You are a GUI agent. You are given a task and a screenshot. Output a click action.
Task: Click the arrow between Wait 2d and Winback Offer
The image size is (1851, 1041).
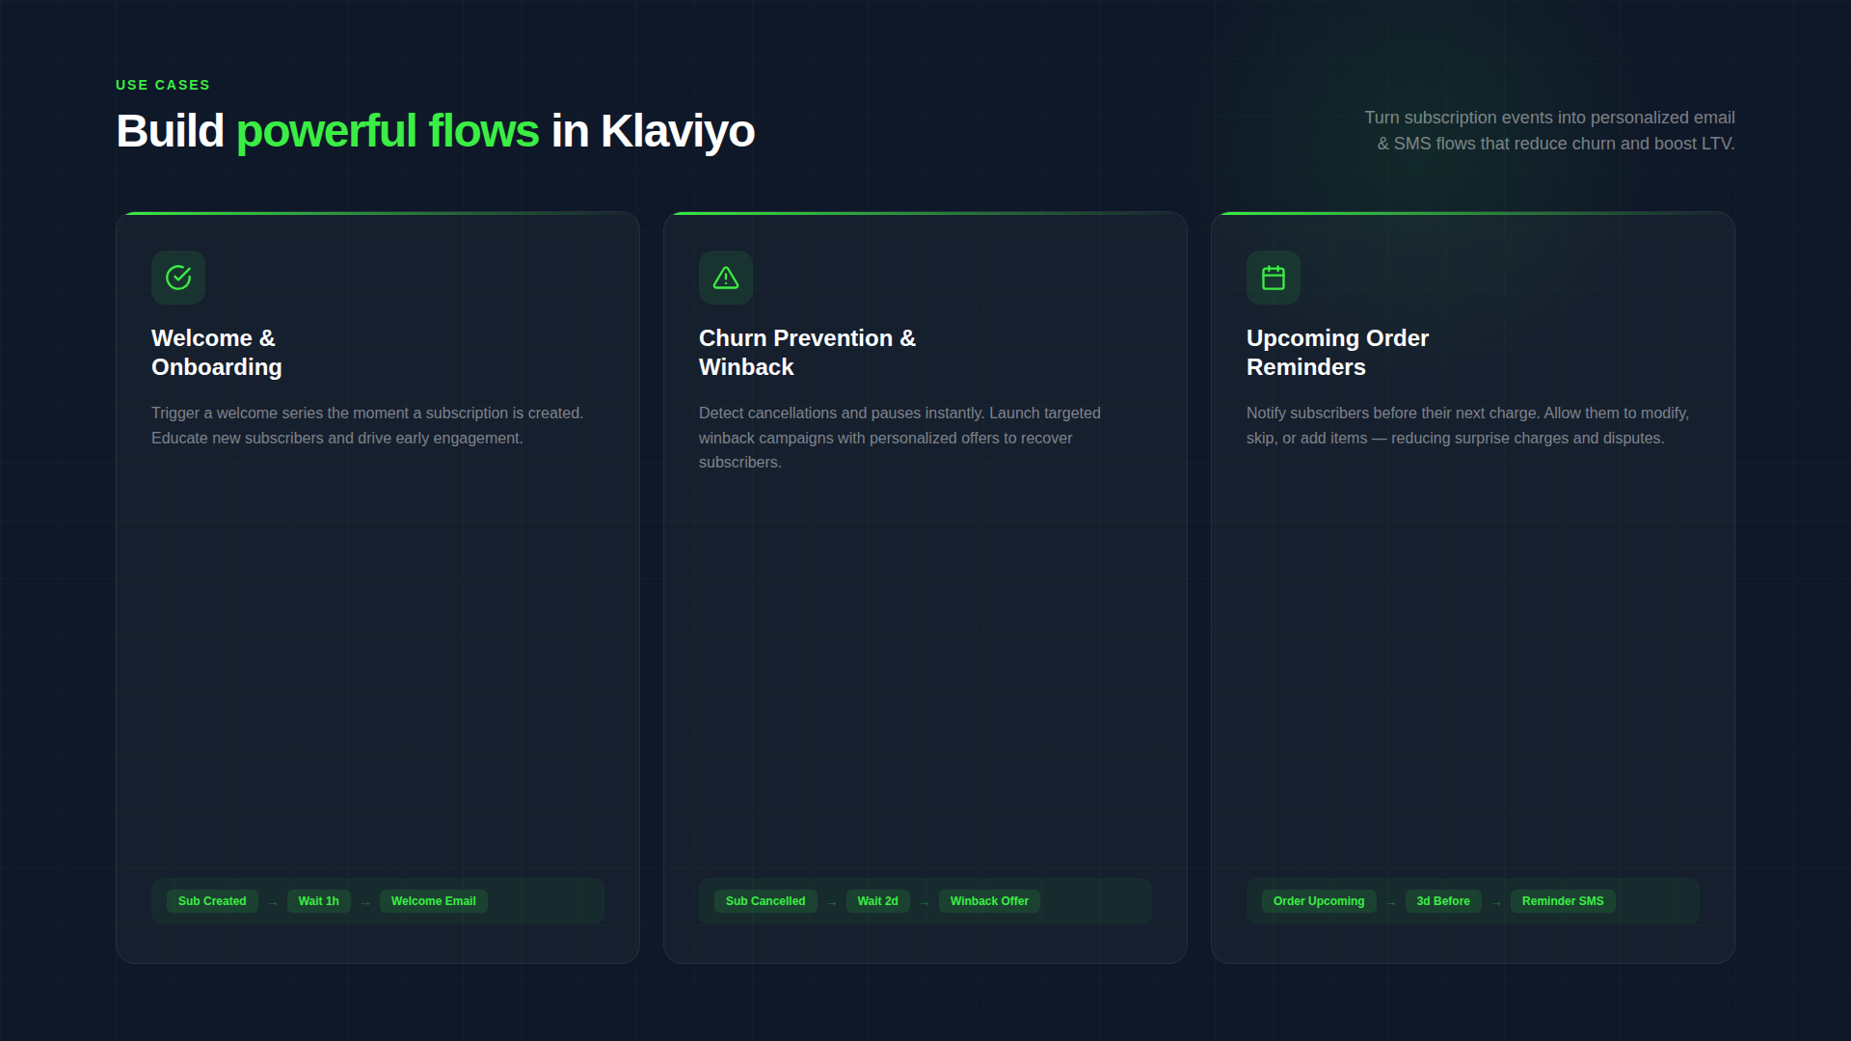coord(925,903)
